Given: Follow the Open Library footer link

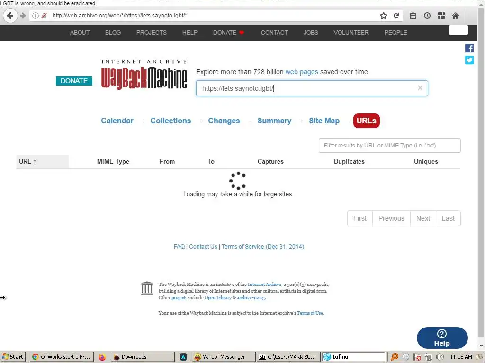Looking at the screenshot, I should (x=218, y=298).
